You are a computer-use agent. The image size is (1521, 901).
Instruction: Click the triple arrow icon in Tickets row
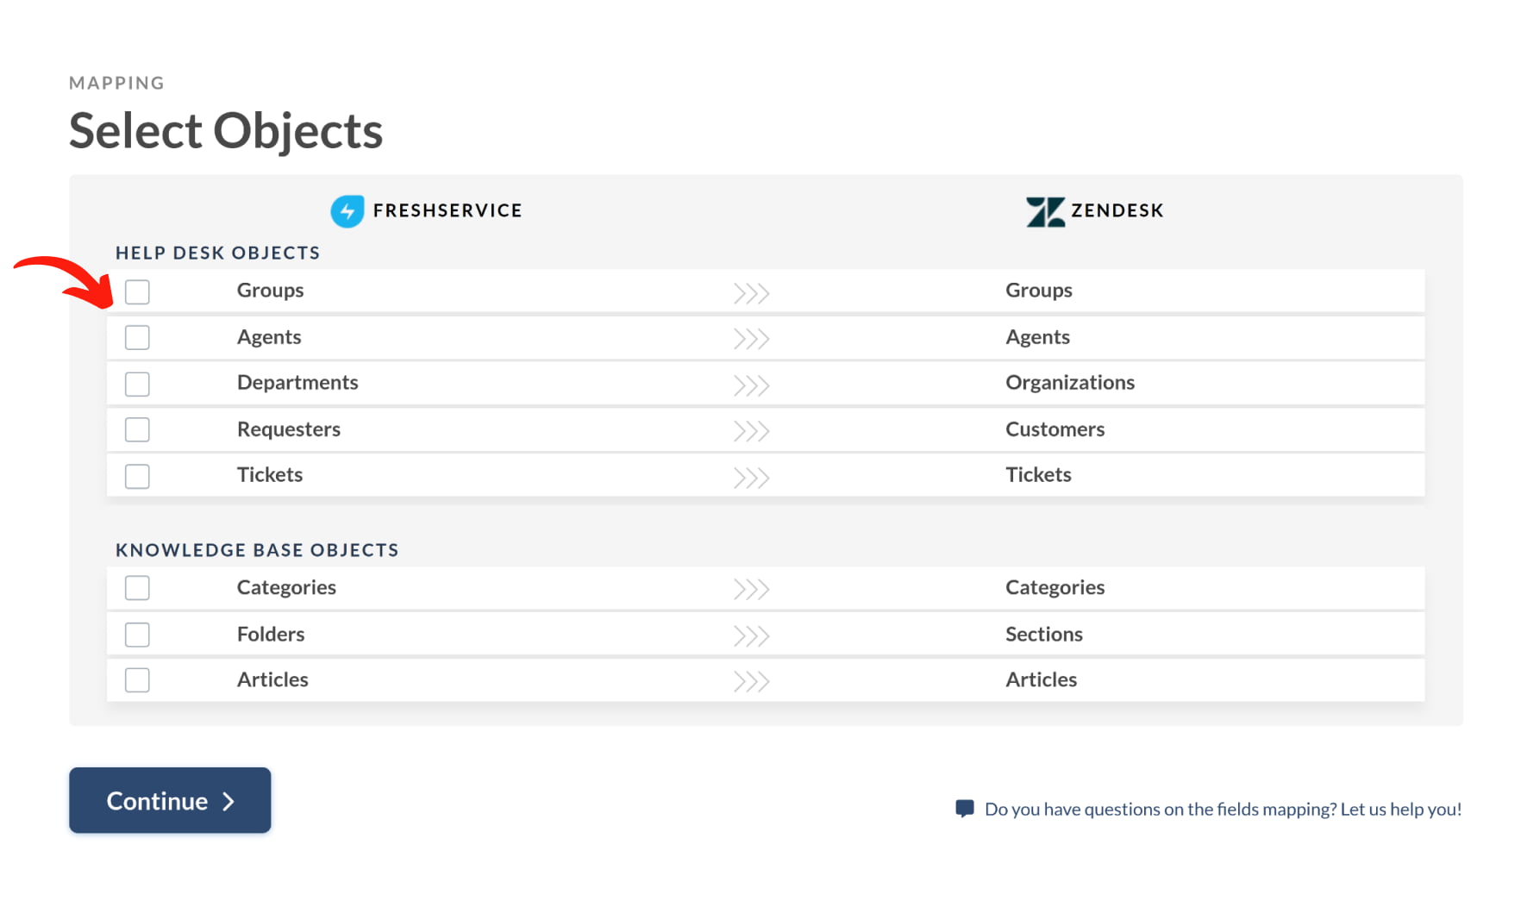[751, 479]
